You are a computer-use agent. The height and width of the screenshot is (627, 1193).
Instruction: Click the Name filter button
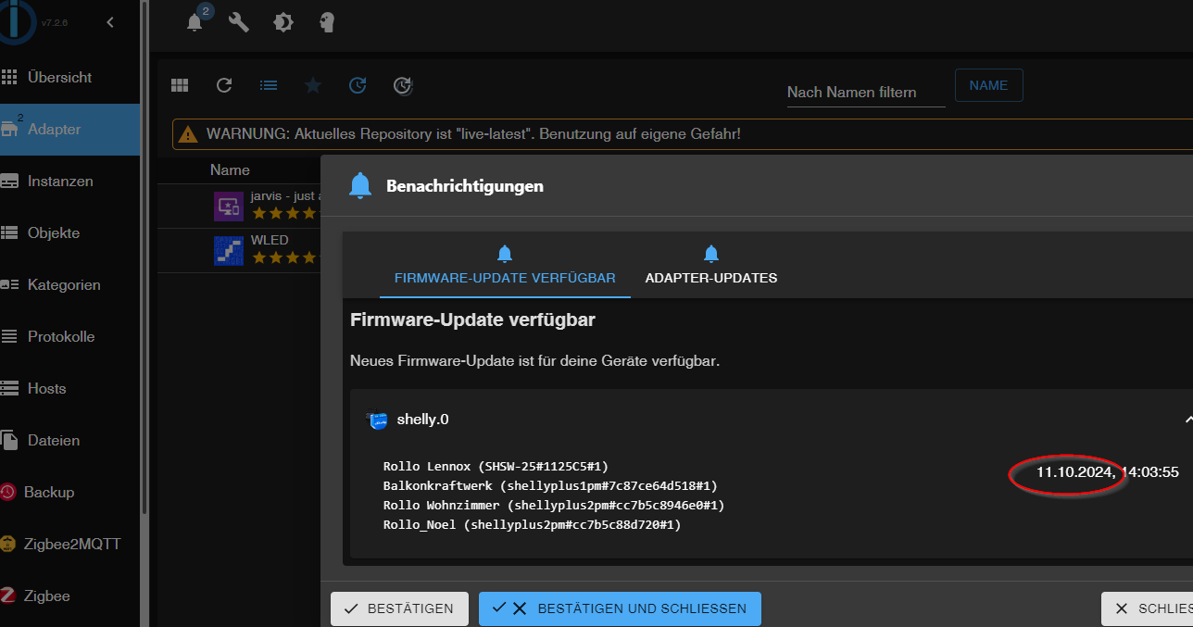point(988,85)
